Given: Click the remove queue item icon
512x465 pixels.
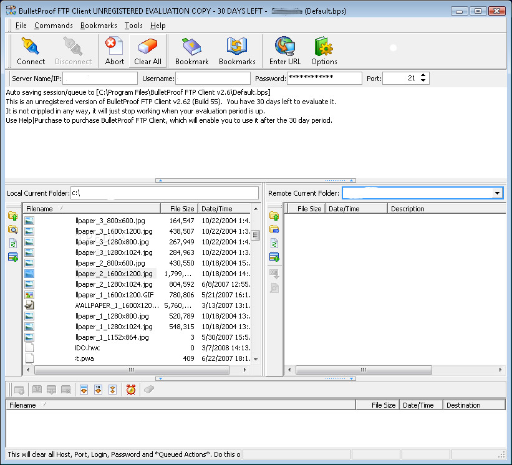Looking at the screenshot, I should tap(65, 390).
